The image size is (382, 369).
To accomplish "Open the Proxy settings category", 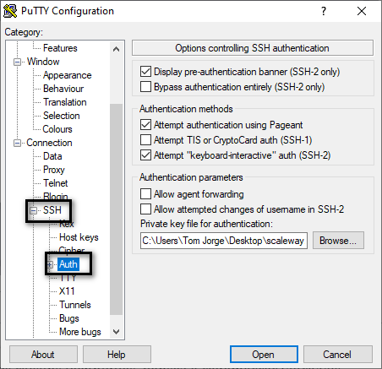I will coord(54,170).
